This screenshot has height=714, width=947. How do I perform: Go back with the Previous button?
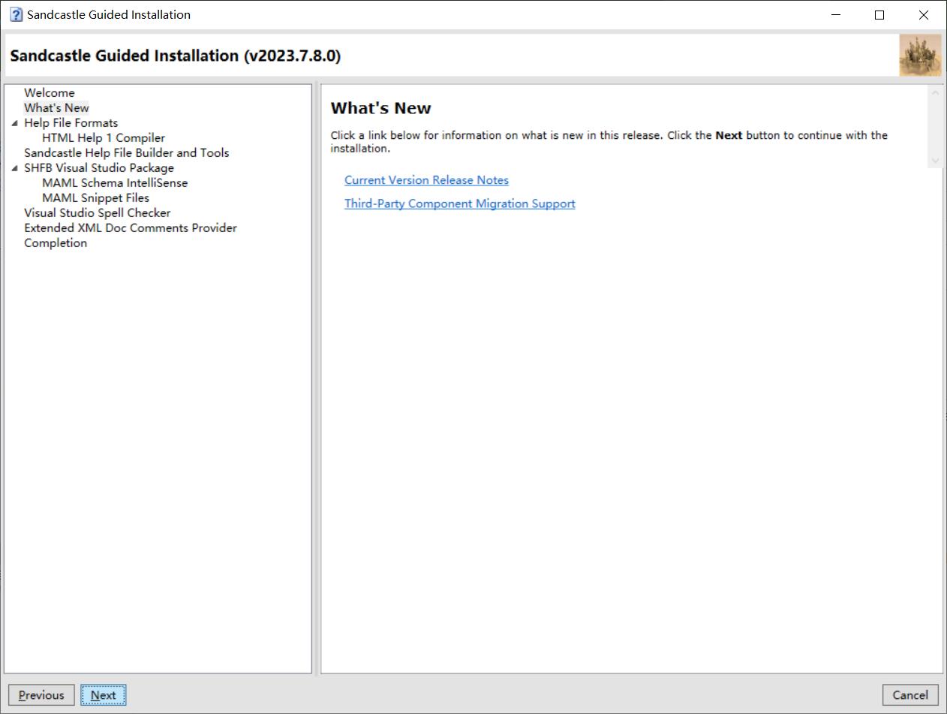point(41,695)
